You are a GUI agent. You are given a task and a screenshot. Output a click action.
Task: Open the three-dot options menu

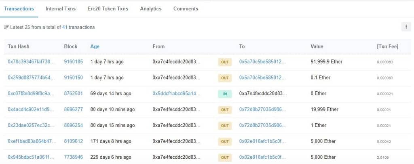pos(406,27)
